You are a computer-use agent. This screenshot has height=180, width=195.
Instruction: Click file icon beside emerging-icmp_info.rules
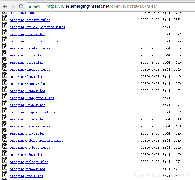tap(5, 96)
